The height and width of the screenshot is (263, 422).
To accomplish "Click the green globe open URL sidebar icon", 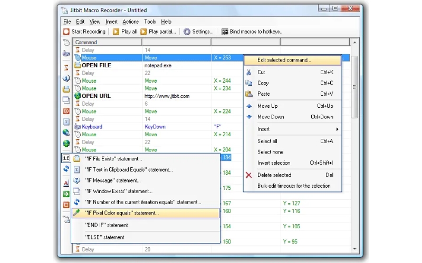I will 66,144.
